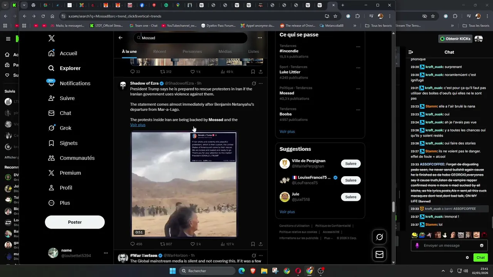Play the 0:51 video in the post
This screenshot has height=277, width=493.
(x=184, y=184)
